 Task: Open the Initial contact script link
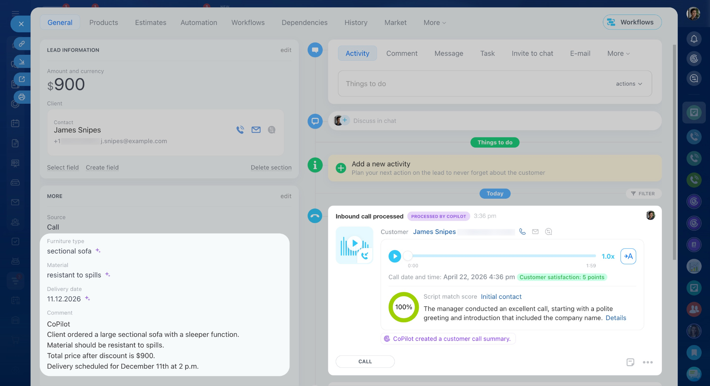point(501,297)
